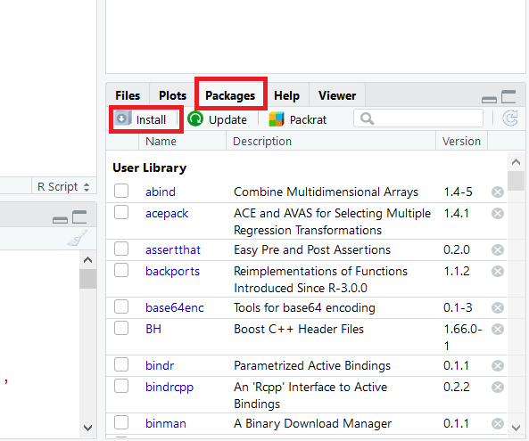Check the BH package checkbox
Image resolution: width=529 pixels, height=441 pixels.
pos(121,328)
